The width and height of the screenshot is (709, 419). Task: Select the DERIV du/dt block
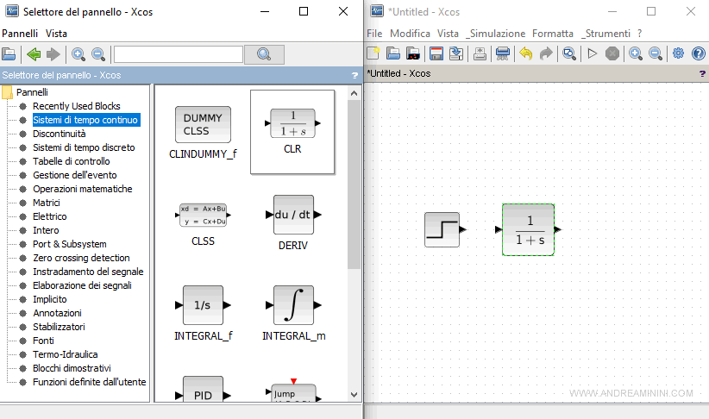pos(293,222)
